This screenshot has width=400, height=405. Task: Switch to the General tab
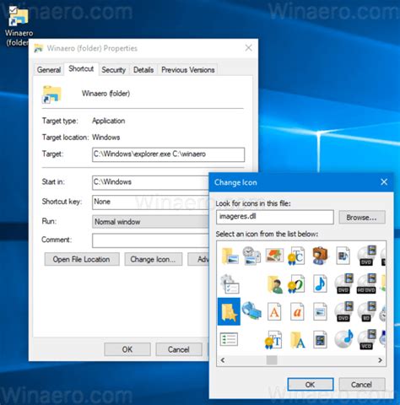49,70
